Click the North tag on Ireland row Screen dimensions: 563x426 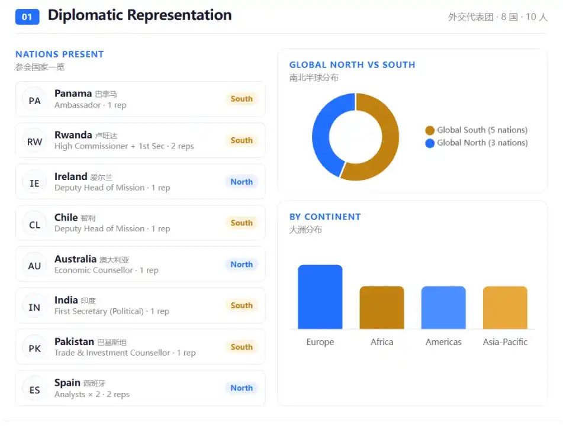[242, 182]
